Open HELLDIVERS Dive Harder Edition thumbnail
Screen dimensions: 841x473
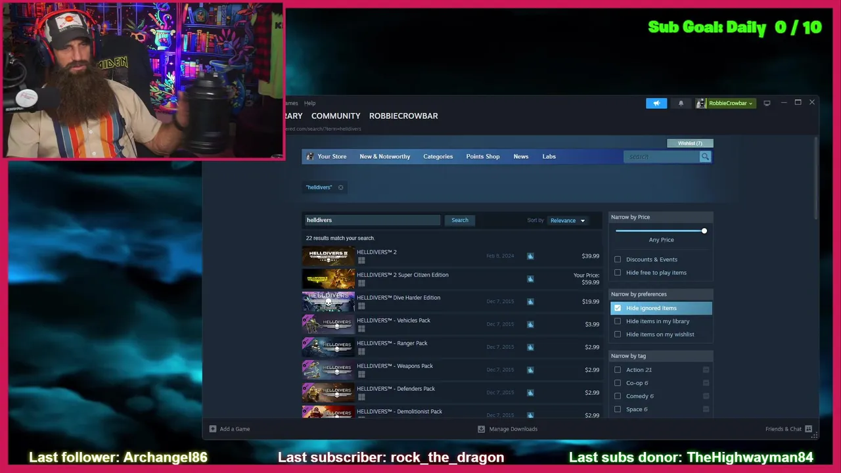pos(328,302)
